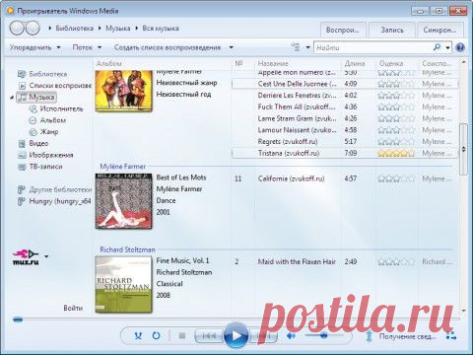Image resolution: width=473 pixels, height=355 pixels.
Task: Select Библиотека in the sidebar
Action: [x=48, y=74]
